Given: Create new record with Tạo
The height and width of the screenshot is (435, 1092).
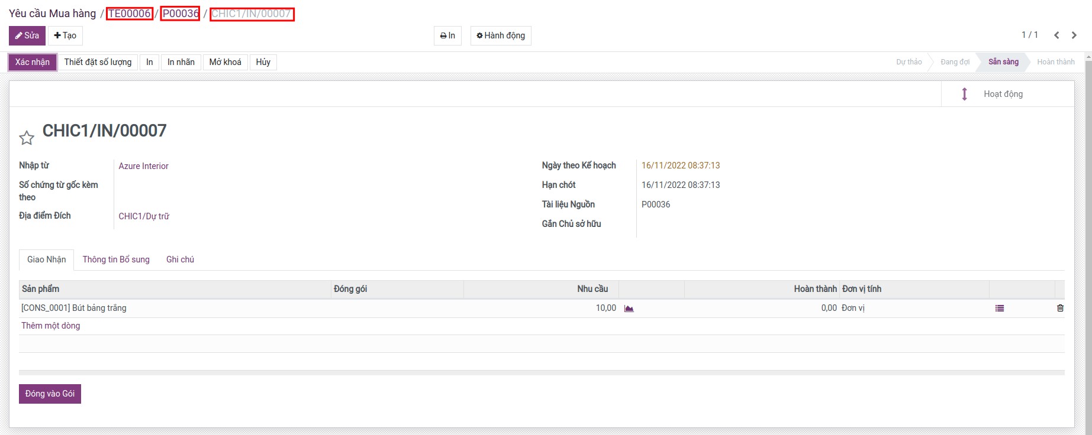Looking at the screenshot, I should [x=65, y=35].
